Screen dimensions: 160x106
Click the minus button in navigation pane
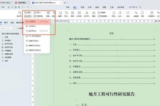point(11,28)
